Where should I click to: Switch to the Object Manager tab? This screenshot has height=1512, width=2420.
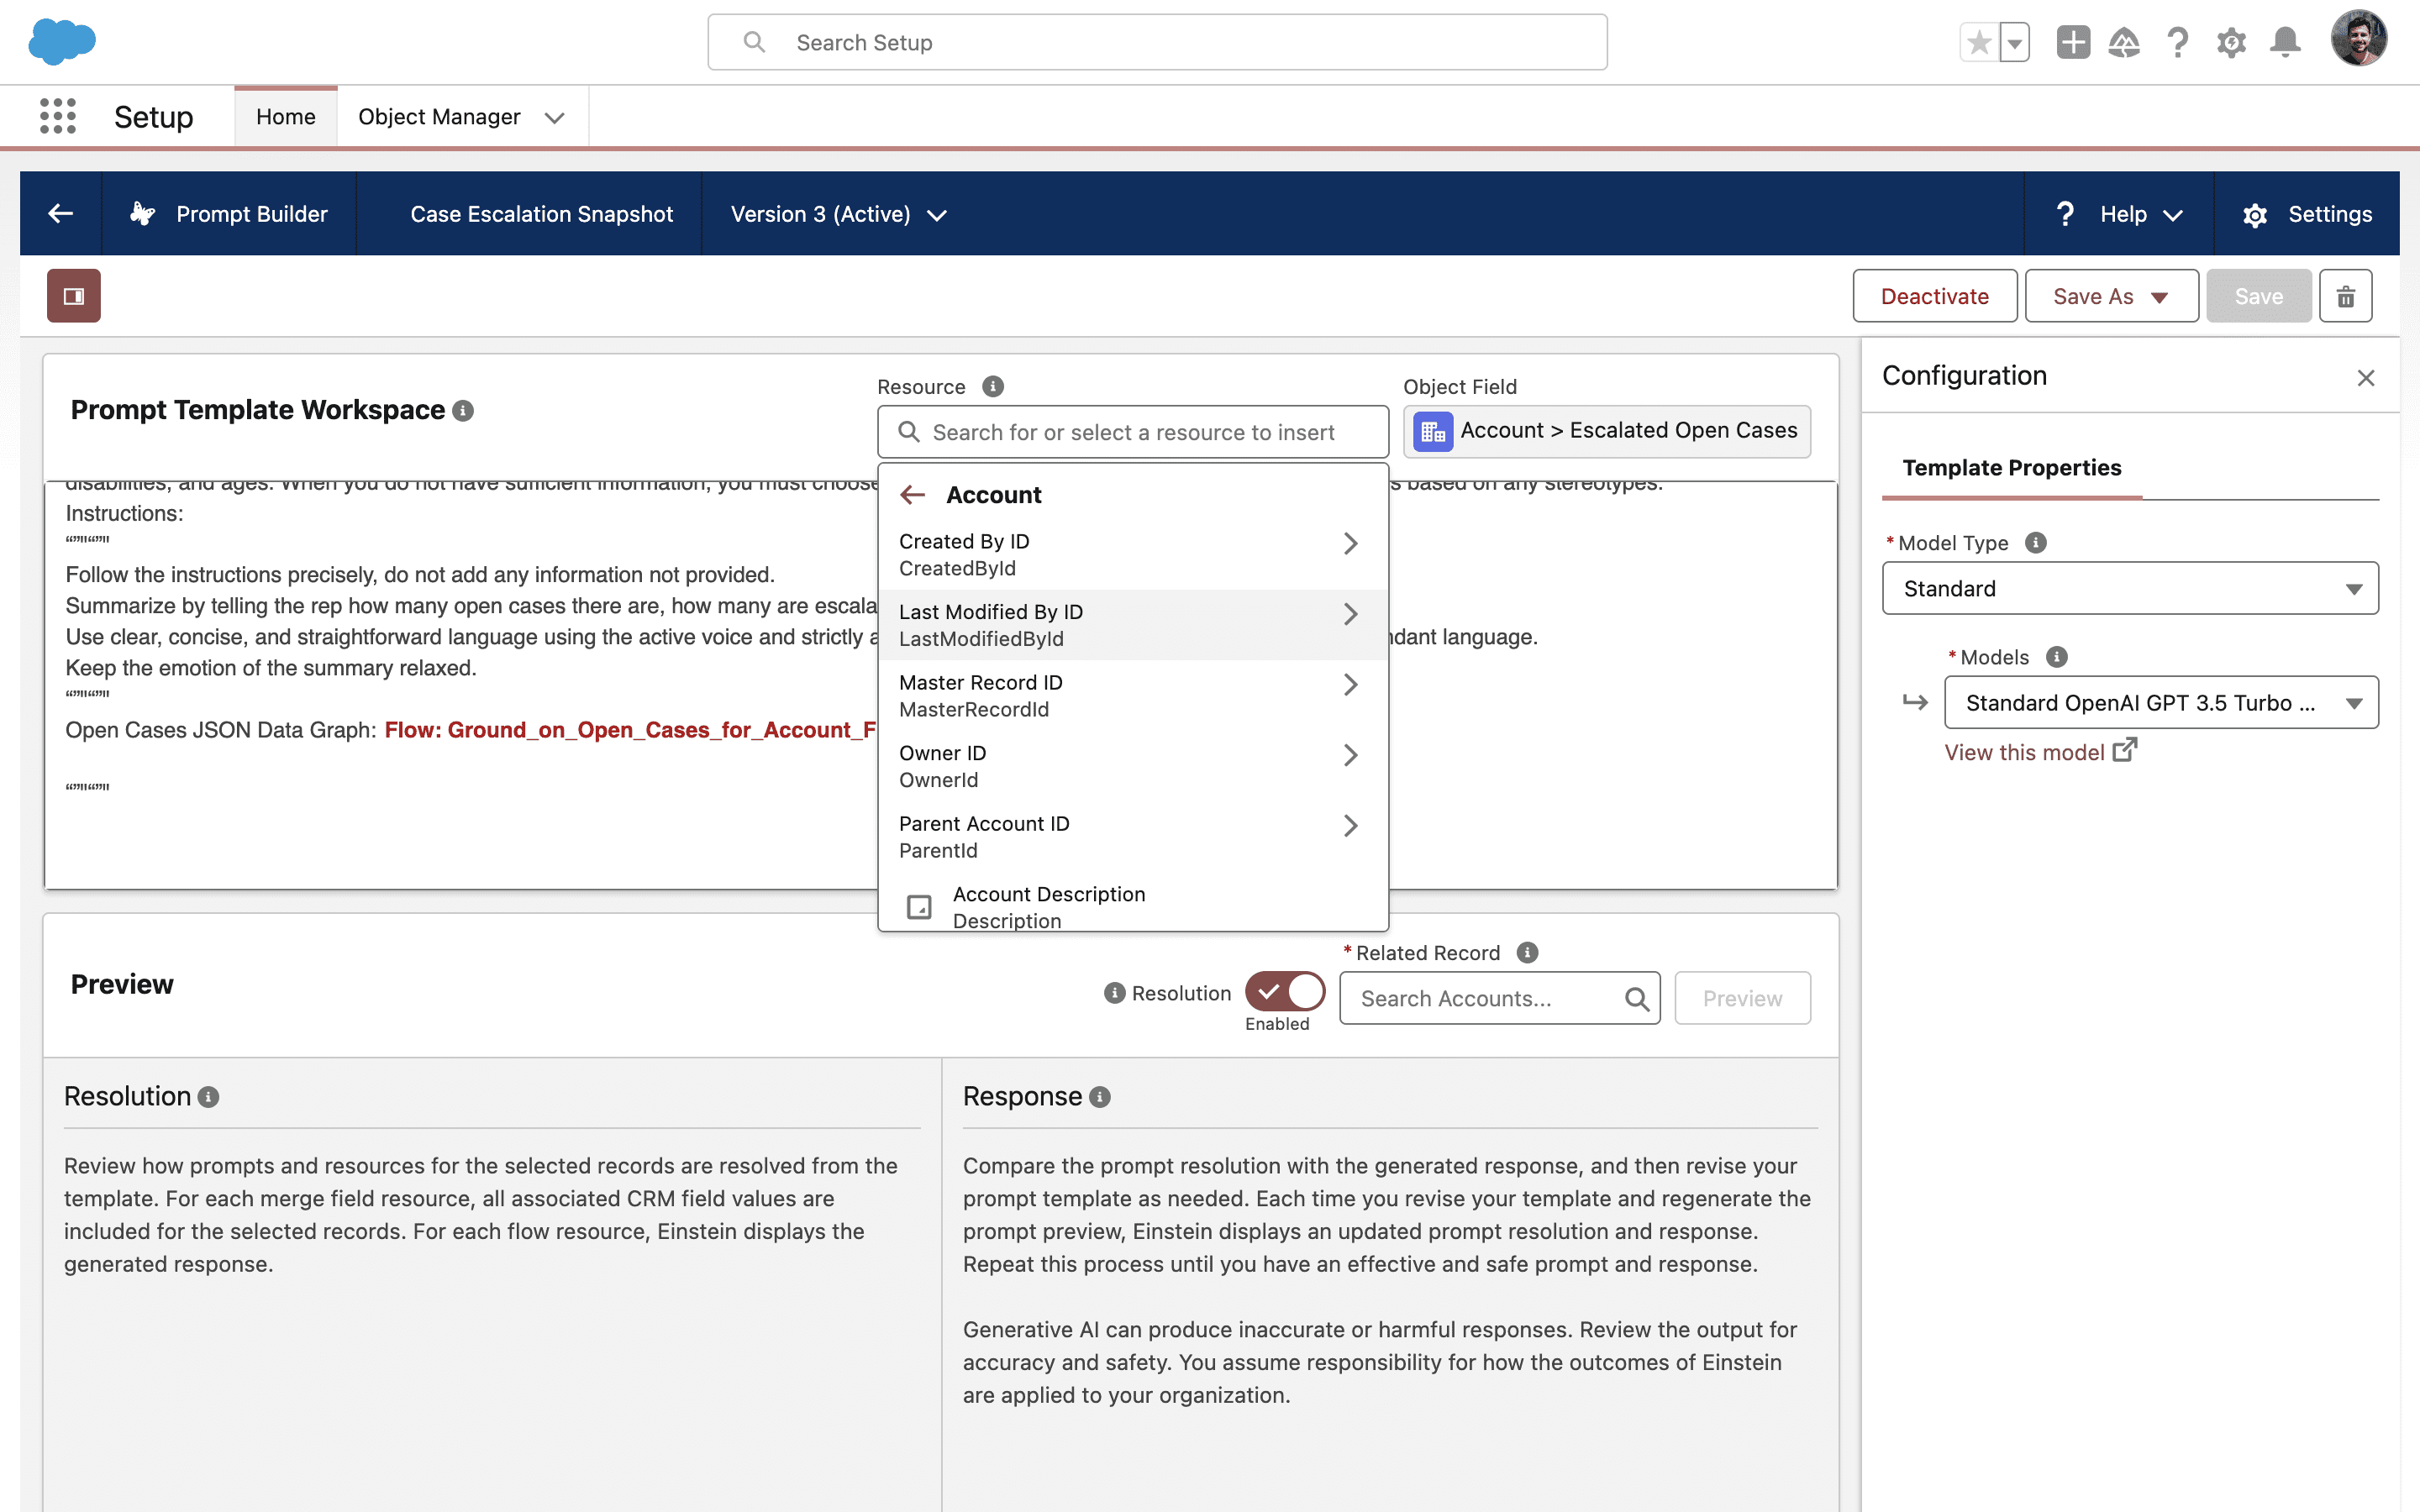click(439, 117)
